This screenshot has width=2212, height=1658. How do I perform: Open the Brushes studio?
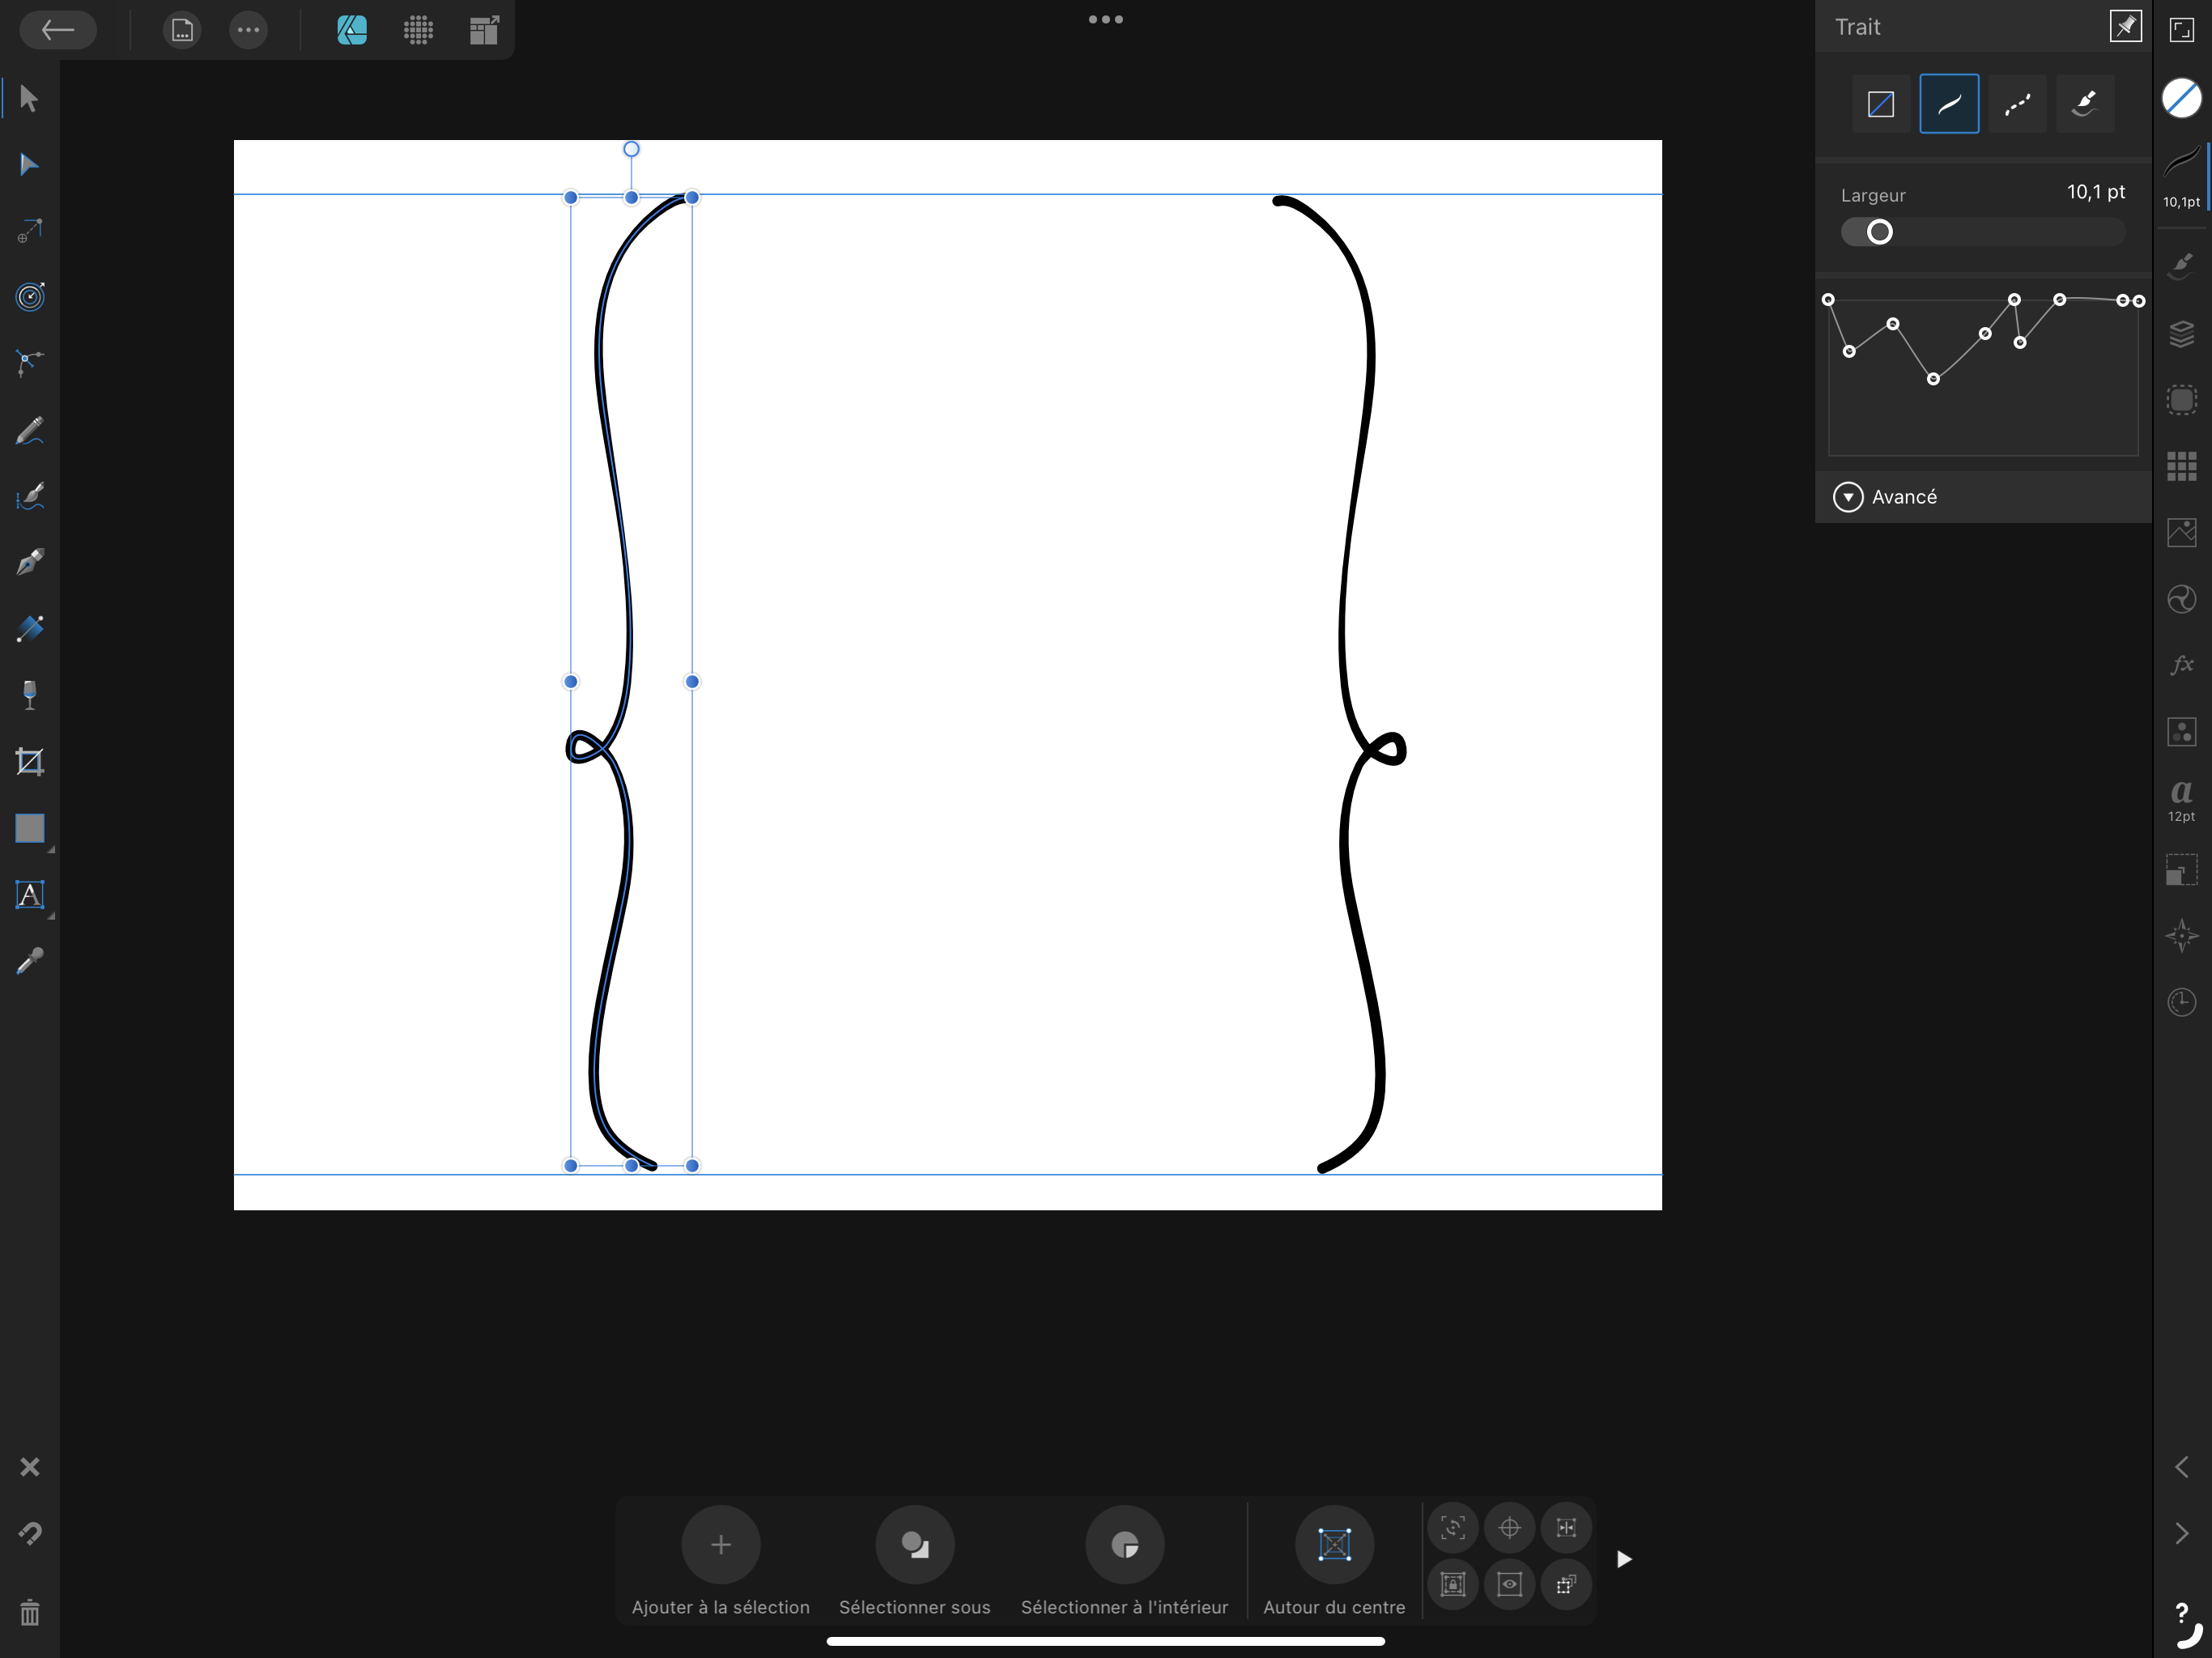click(x=2181, y=265)
